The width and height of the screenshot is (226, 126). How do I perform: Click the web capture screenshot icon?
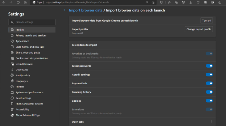(213, 2)
